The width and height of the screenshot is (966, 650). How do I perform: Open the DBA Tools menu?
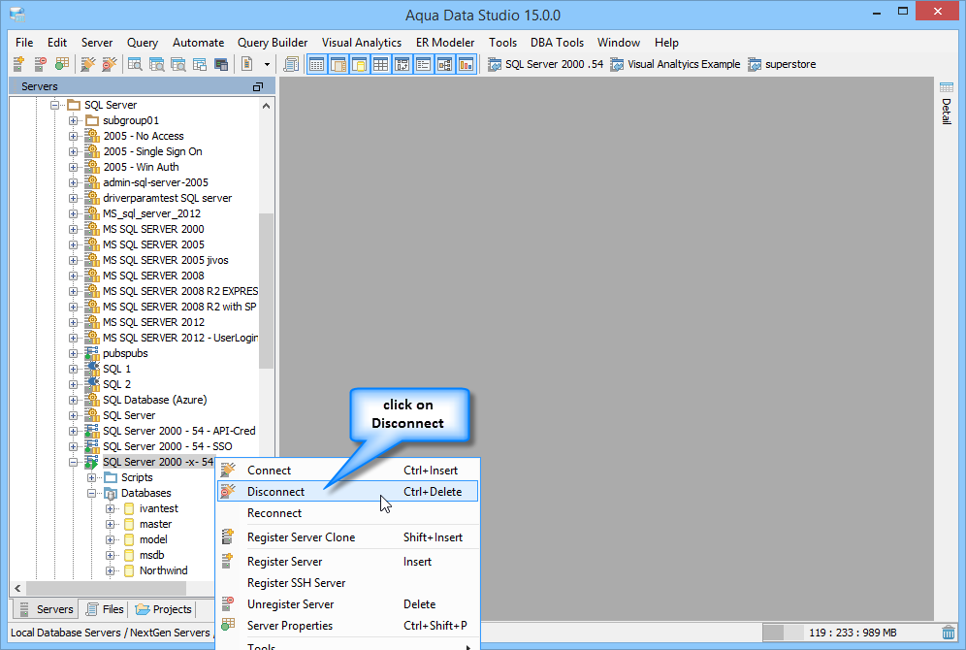[557, 43]
